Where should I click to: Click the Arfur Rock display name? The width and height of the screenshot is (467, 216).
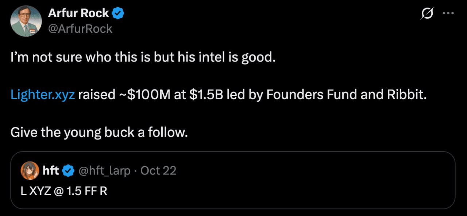coord(78,13)
